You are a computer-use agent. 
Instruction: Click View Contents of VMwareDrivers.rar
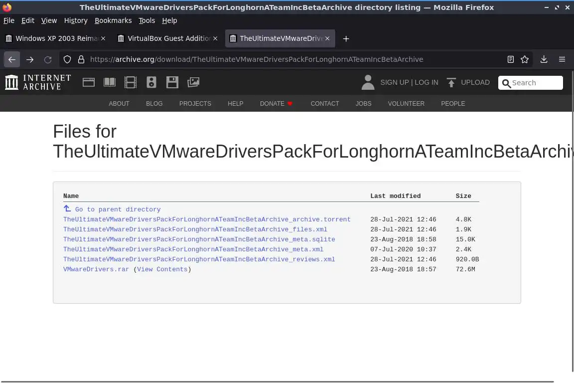point(162,269)
